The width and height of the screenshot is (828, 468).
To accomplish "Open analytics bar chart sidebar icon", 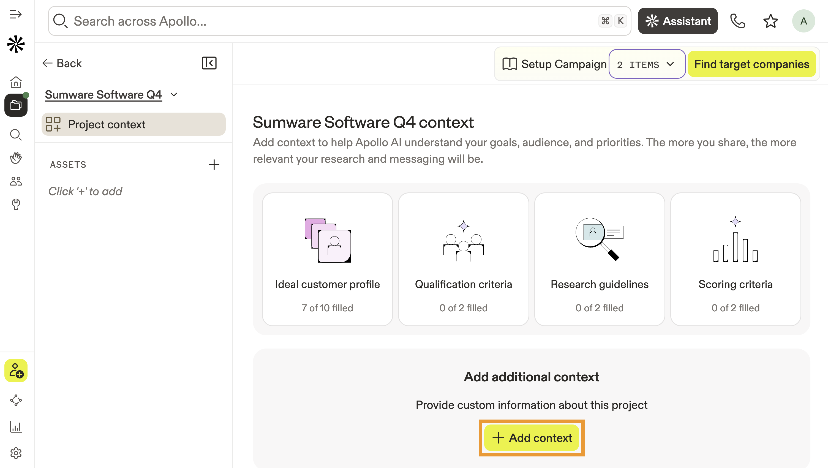I will [x=16, y=427].
